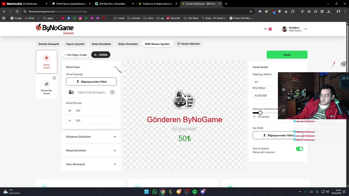
Task: Open the Yayıncı Ayarları tab
Action: 75,44
